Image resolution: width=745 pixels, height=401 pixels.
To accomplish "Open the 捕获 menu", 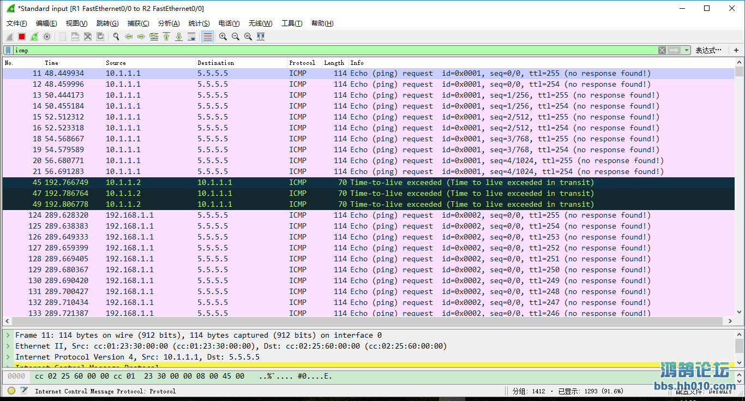I will (138, 23).
